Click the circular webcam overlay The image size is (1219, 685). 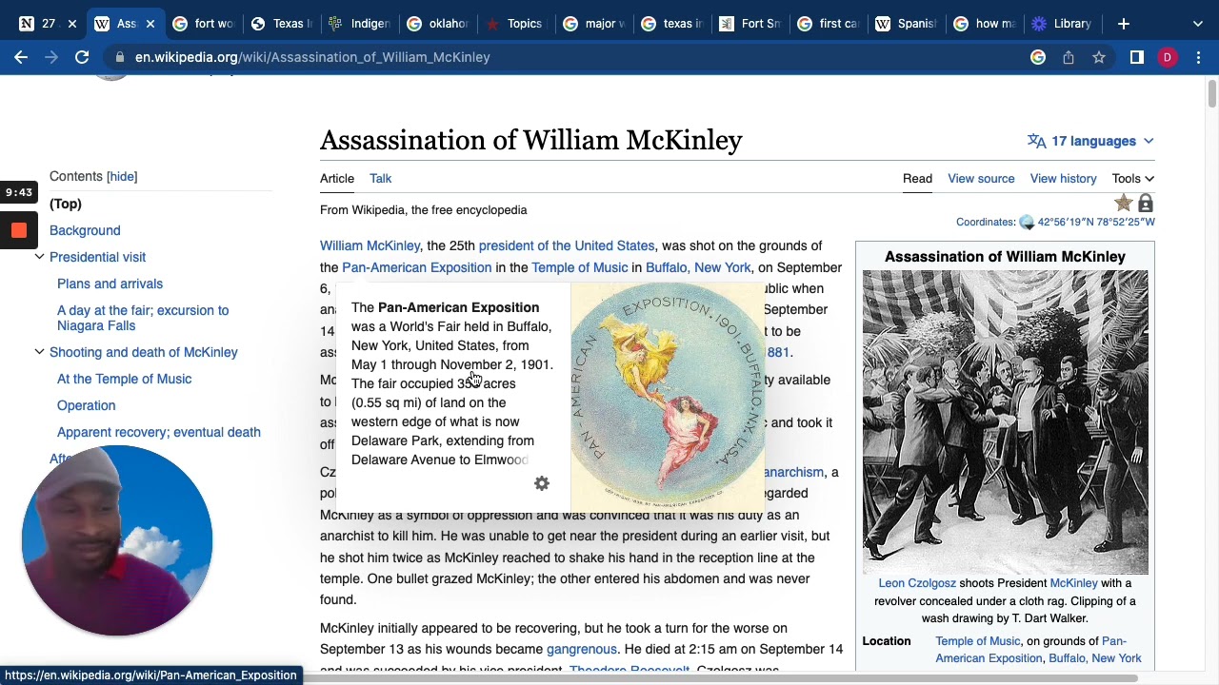[x=117, y=539]
